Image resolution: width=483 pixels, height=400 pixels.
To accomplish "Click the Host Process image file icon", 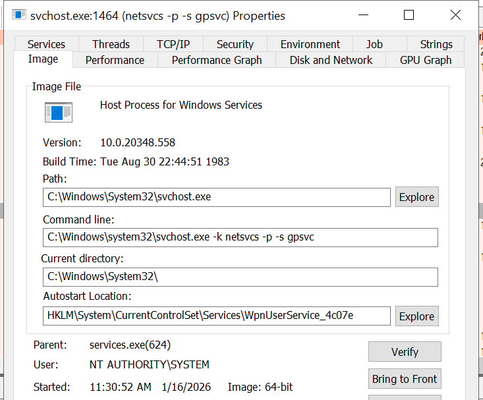I will pos(58,112).
